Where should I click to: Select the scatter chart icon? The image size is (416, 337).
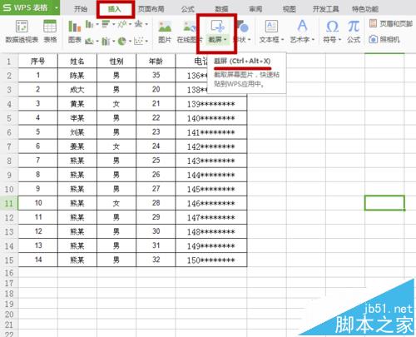click(138, 41)
